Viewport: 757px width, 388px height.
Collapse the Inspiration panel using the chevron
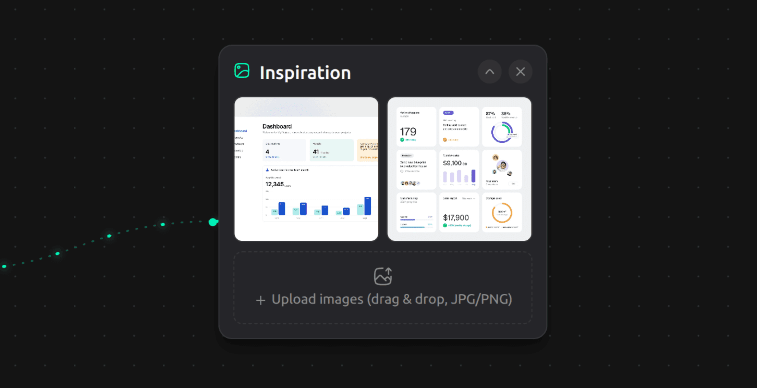pyautogui.click(x=490, y=72)
